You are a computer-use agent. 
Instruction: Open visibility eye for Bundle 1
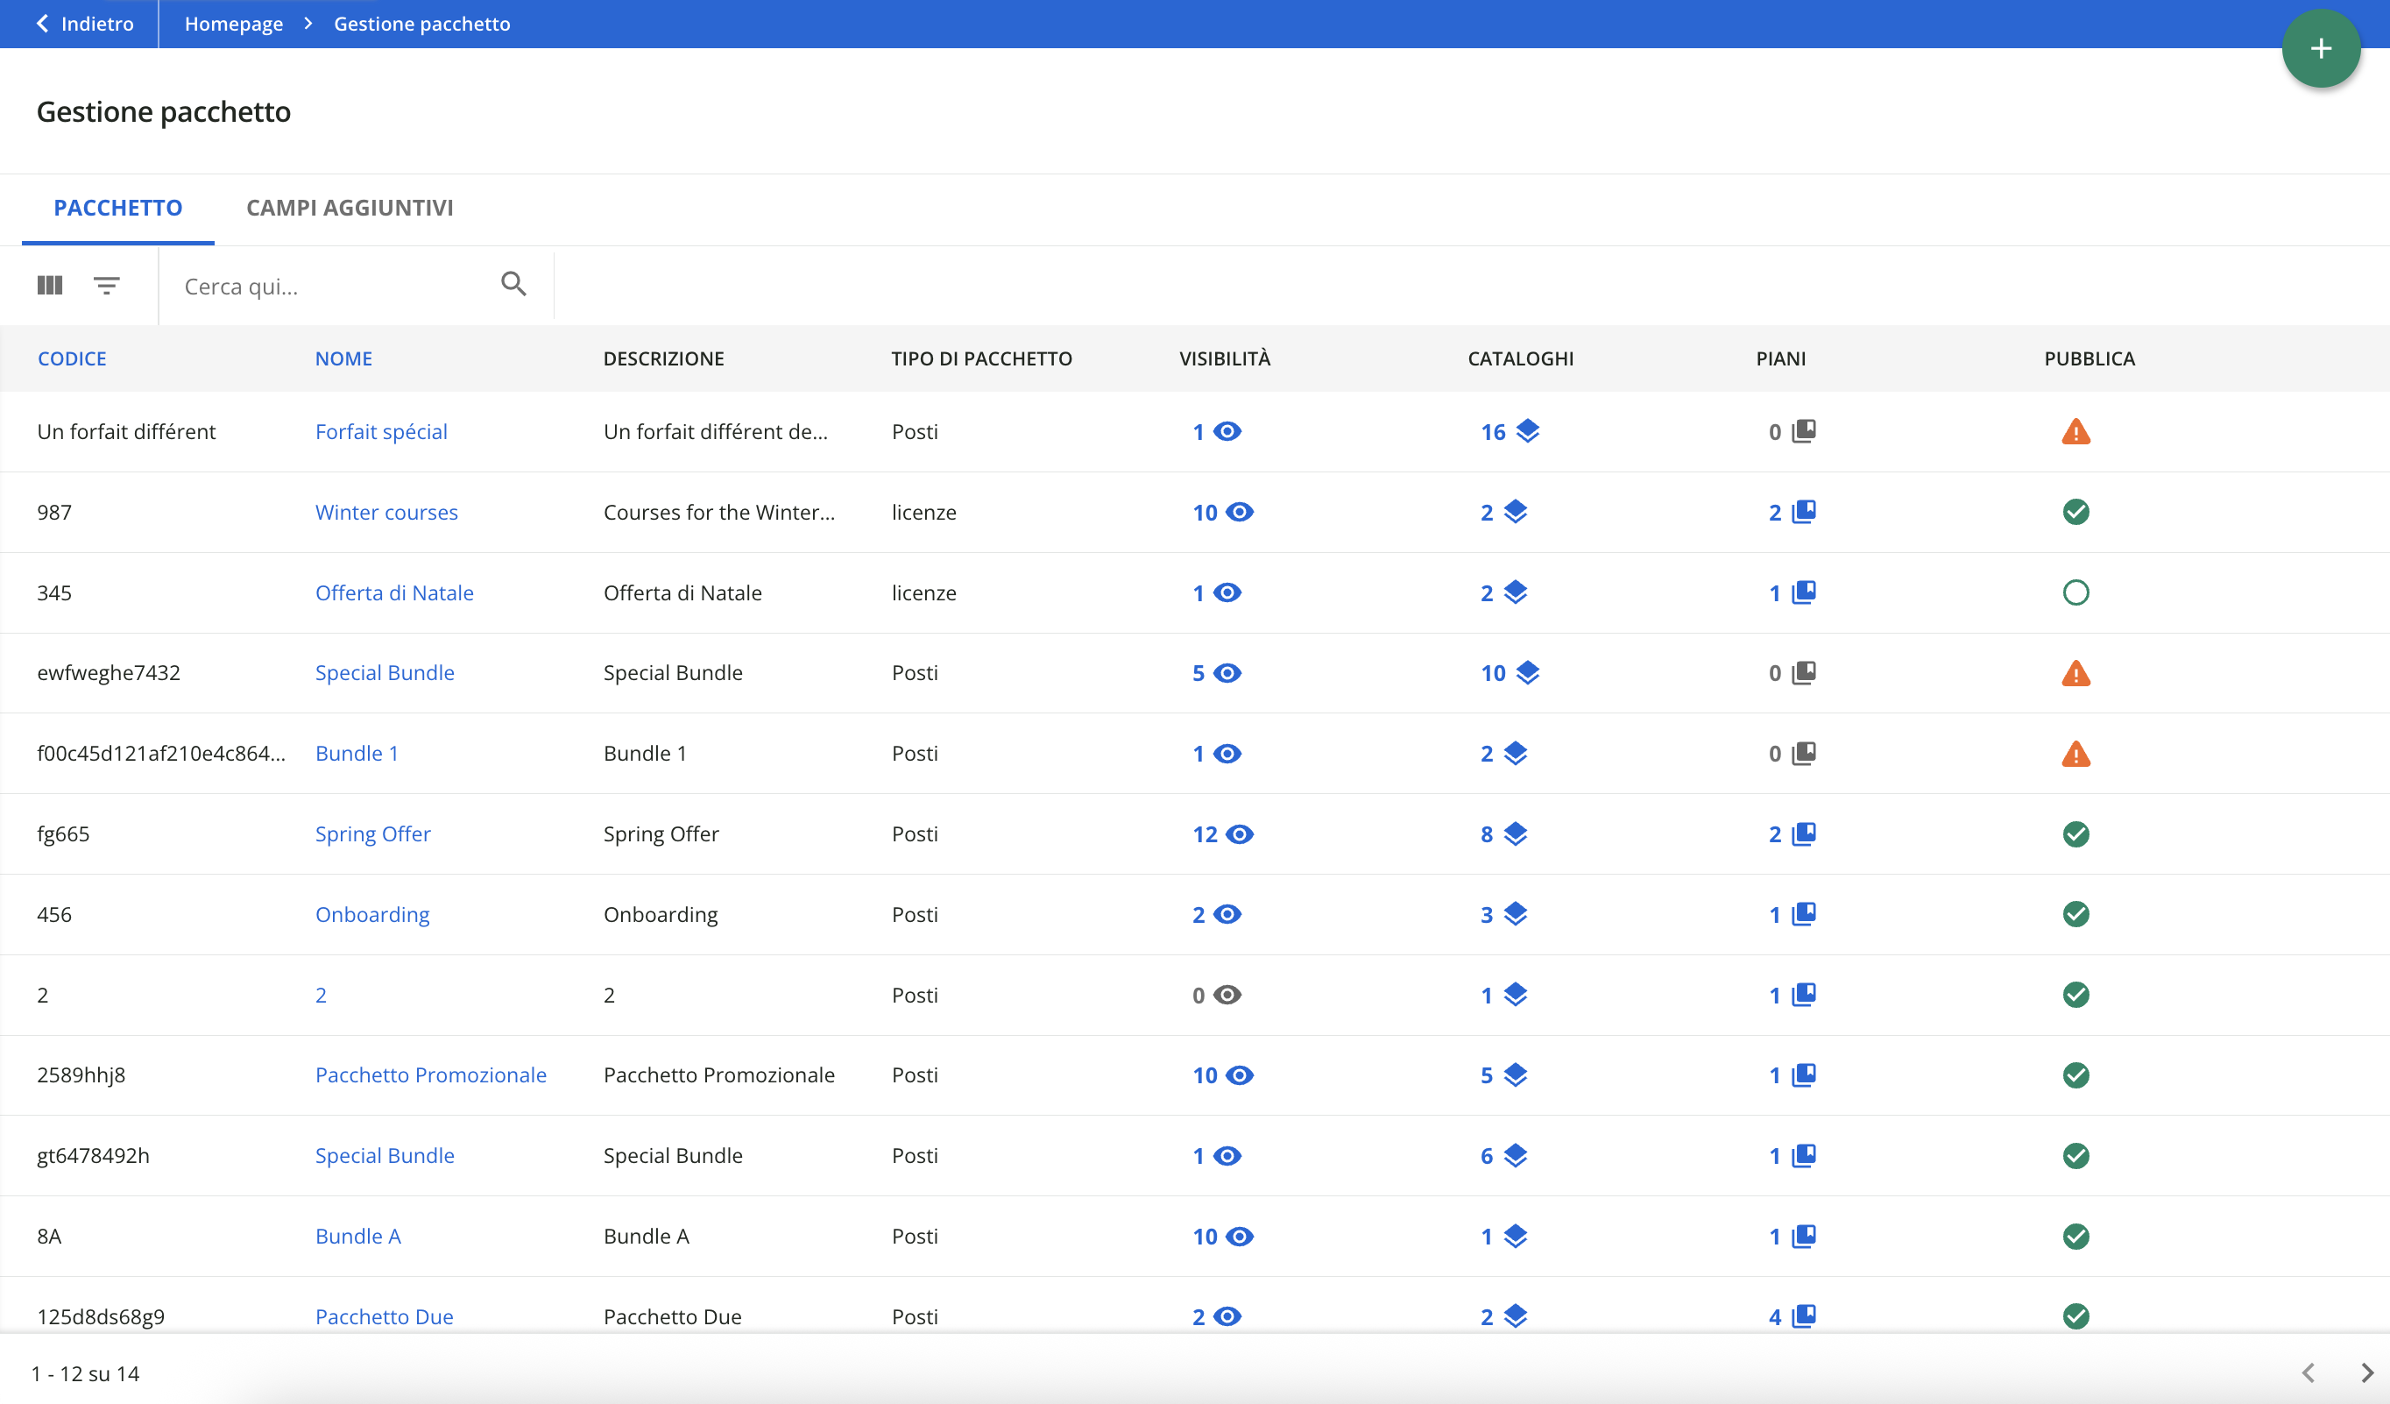[1227, 753]
